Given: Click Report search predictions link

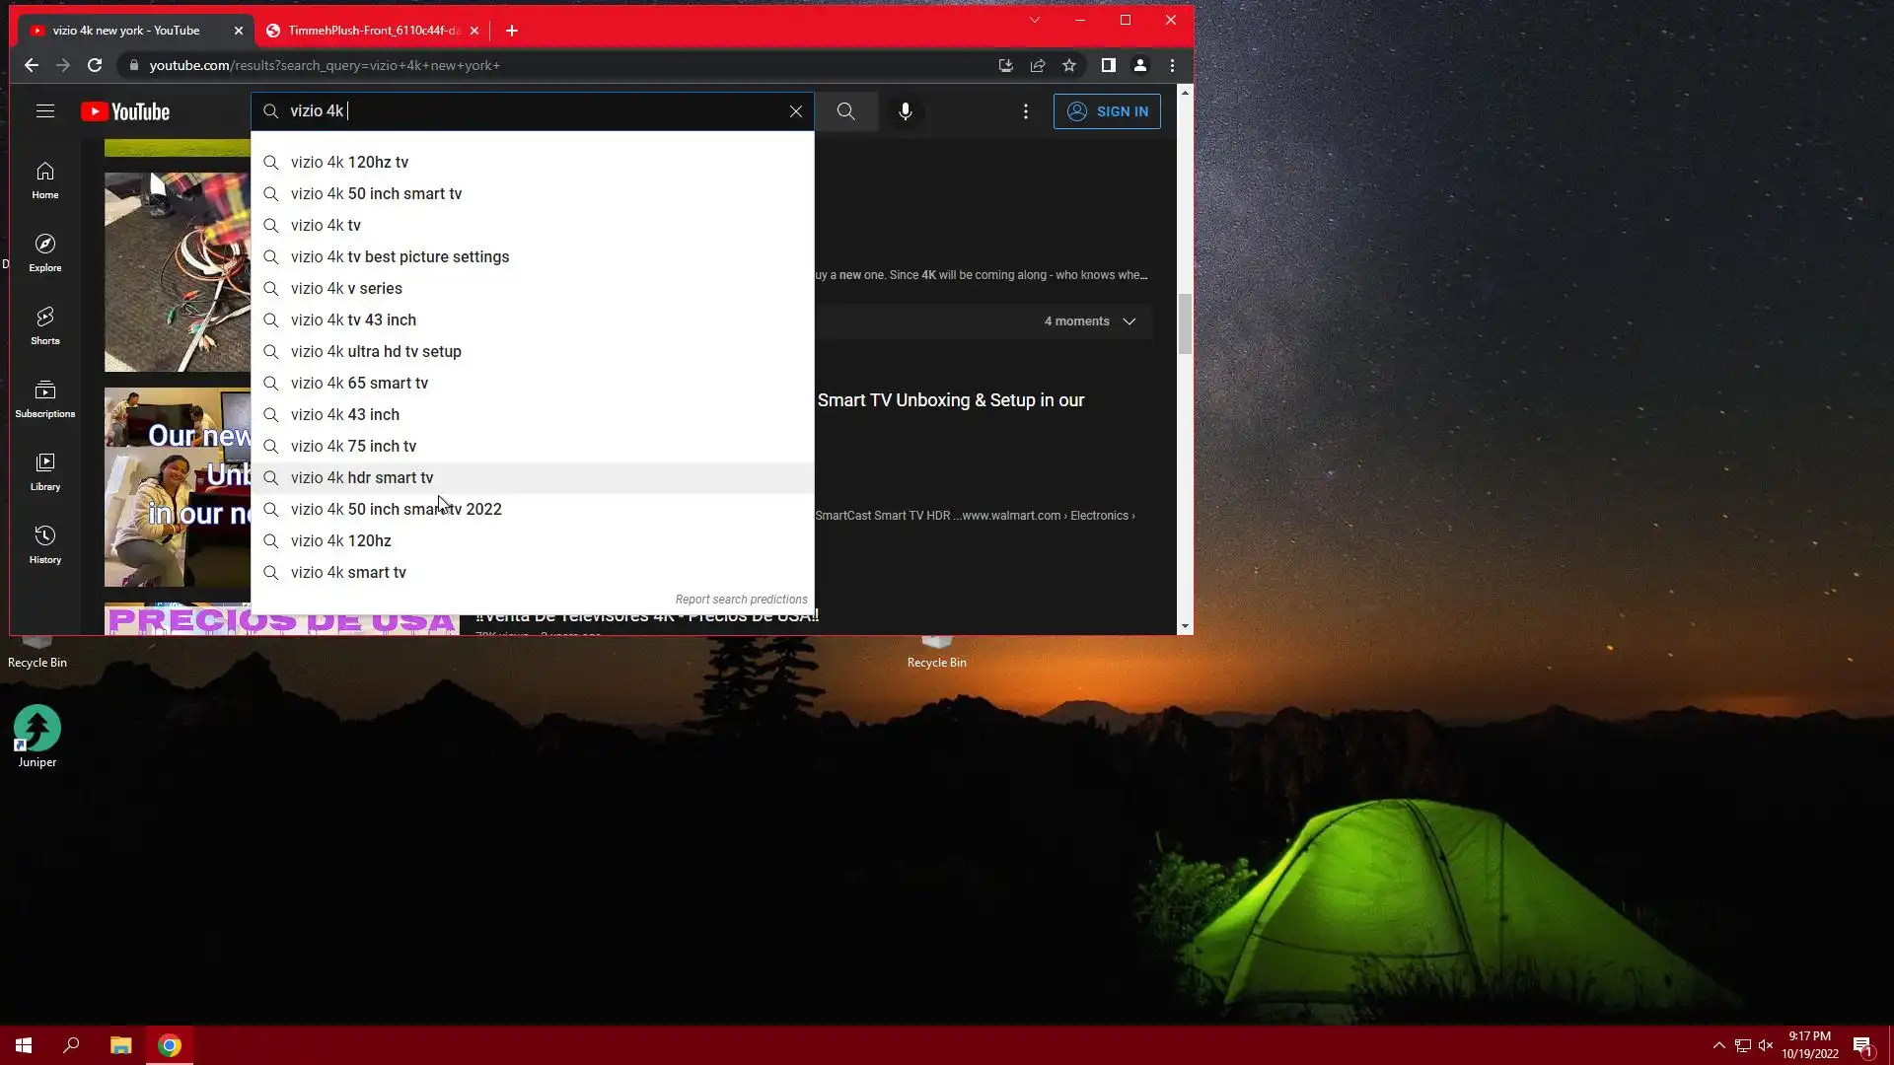Looking at the screenshot, I should (x=741, y=600).
